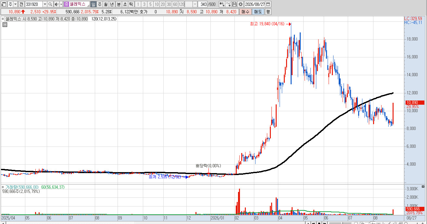427x224 pixels.
Task: Switch to monthly chart with 월 button
Action: [106, 4]
